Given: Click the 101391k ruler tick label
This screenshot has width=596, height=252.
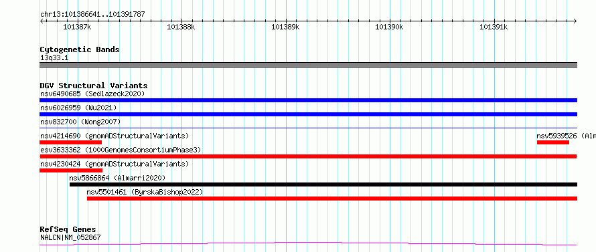Looking at the screenshot, I should (494, 27).
